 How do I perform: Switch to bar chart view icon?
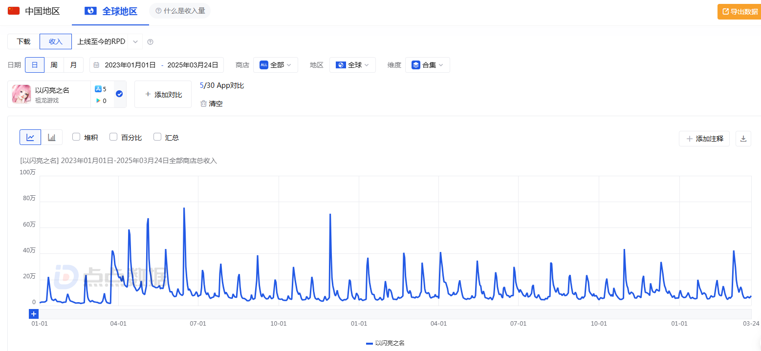click(52, 137)
